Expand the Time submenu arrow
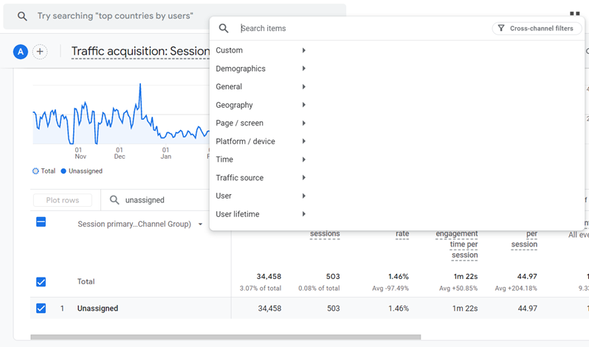The image size is (589, 347). pyautogui.click(x=303, y=159)
